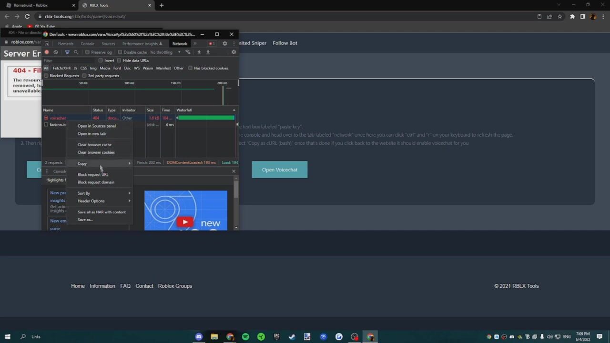
Task: Click Import HAR file upload arrow
Action: (199, 52)
